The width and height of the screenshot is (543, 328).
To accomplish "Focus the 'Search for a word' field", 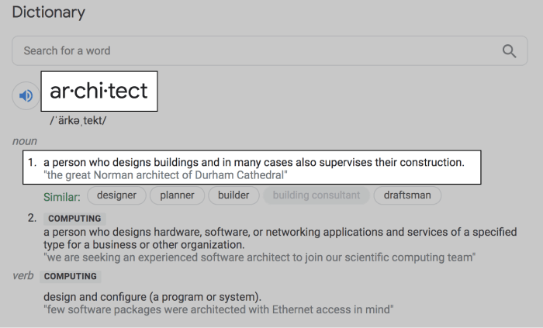I will click(256, 51).
